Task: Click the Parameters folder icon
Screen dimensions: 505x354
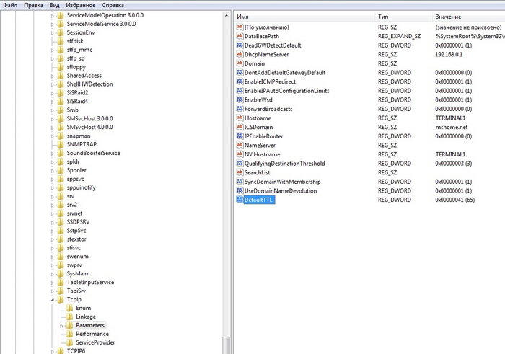Action: [x=69, y=325]
